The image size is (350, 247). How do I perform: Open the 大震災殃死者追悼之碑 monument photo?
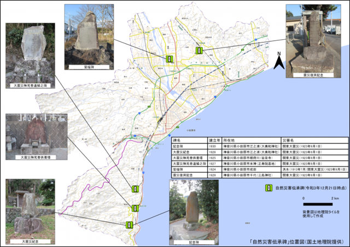[31, 56]
